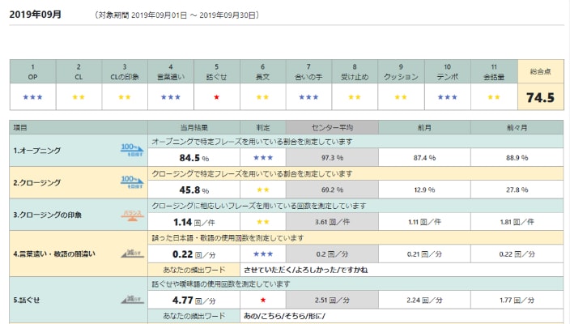Click the balance scale icon in クロージングの印象 row

132,215
